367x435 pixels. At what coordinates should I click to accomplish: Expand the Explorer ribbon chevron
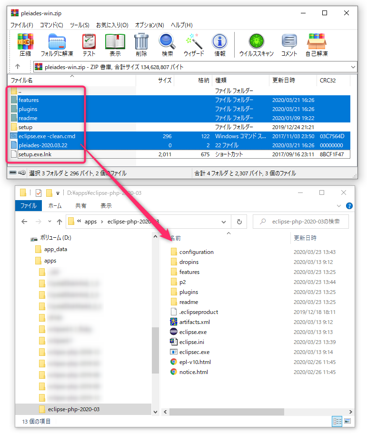point(339,206)
